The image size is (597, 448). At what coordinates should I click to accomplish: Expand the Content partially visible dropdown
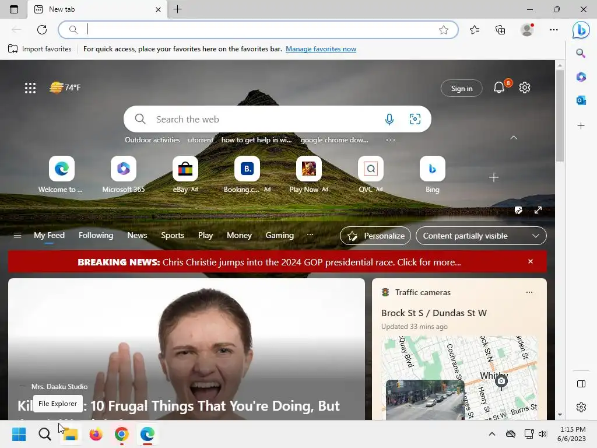click(x=481, y=236)
